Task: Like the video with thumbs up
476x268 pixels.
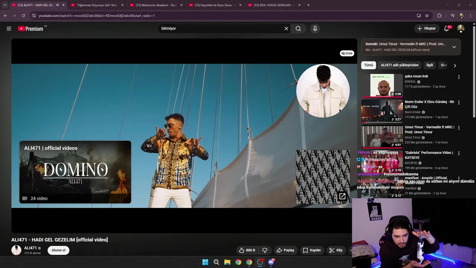Action: 247,250
